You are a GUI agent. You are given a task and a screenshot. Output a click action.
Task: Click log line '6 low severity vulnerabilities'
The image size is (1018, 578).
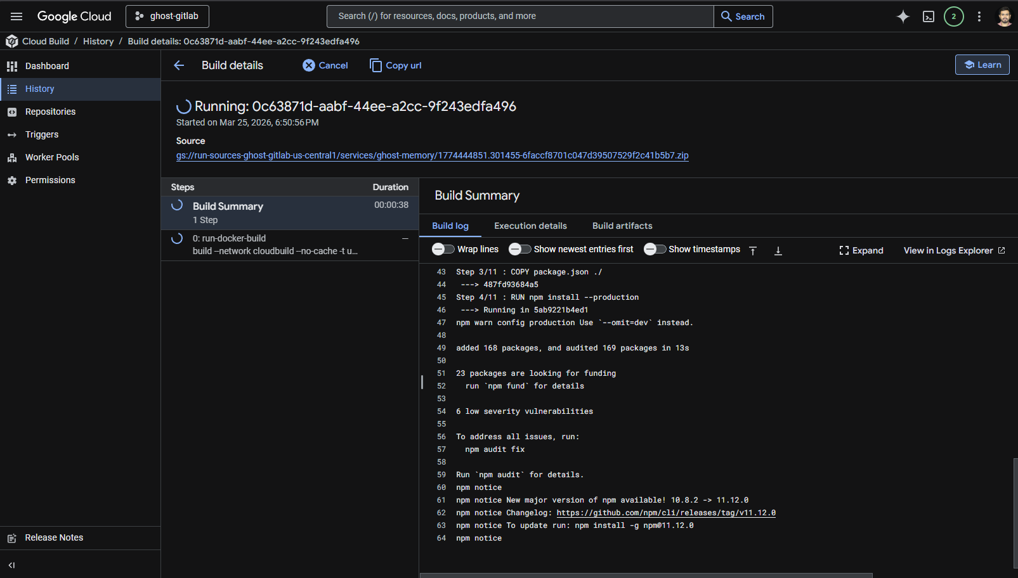click(x=525, y=411)
